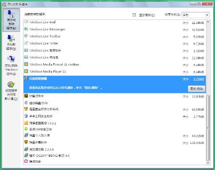Click the green 360 security guard icon

point(26,129)
